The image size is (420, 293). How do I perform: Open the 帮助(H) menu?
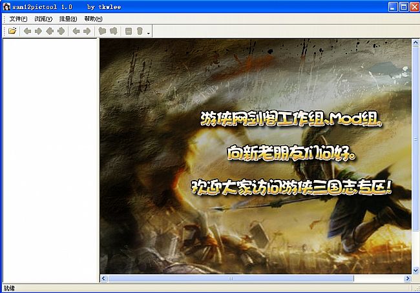point(93,19)
